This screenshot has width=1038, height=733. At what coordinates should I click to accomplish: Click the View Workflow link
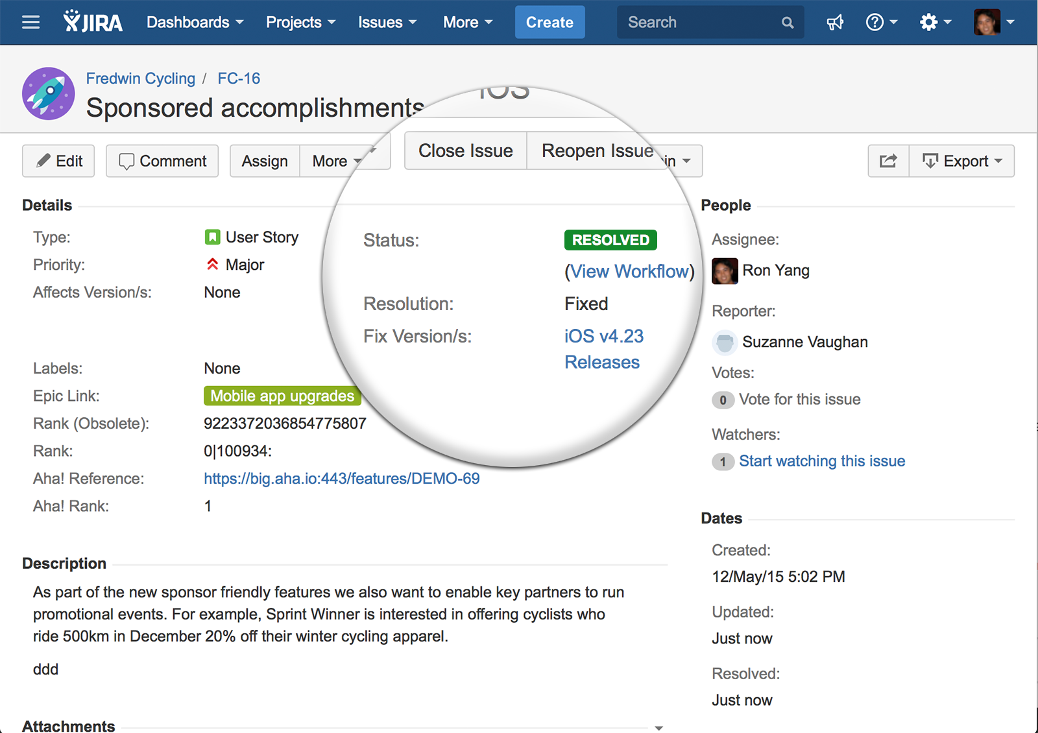(x=629, y=271)
